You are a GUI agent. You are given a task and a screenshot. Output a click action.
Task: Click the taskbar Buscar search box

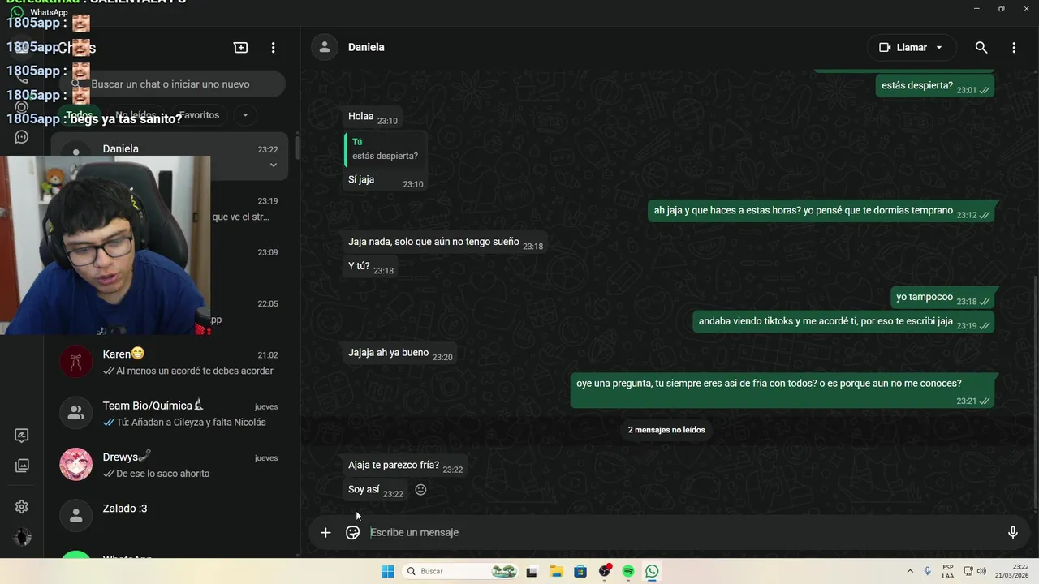pos(460,572)
